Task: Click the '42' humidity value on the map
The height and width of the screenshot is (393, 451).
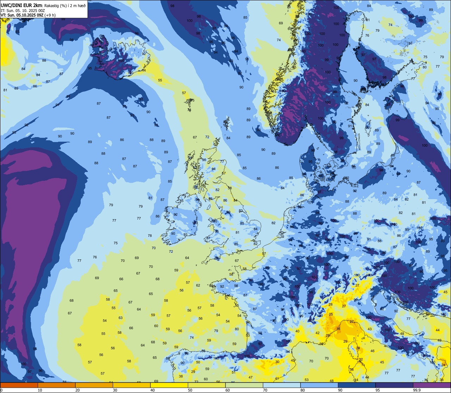Action: point(317,333)
